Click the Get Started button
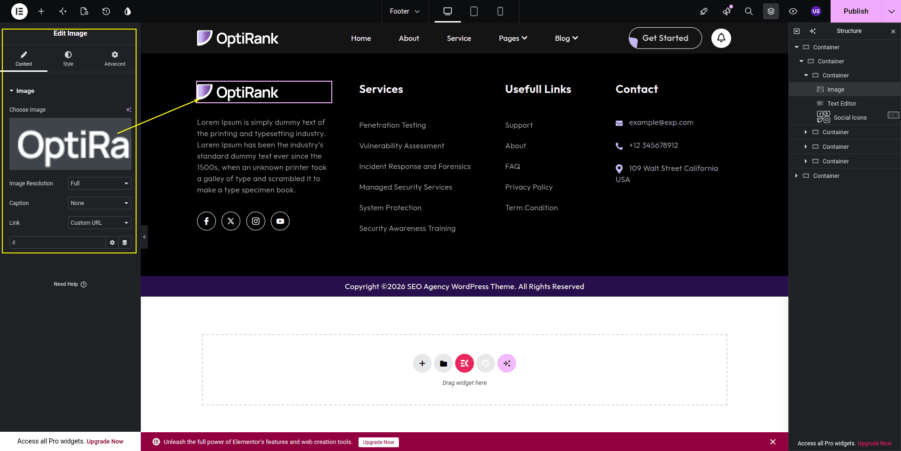The image size is (901, 451). 665,38
